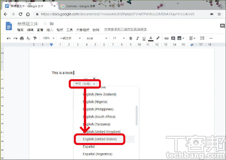Select English (United Kingdom)
Image resolution: width=226 pixels, height=160 pixels.
[x=102, y=132]
